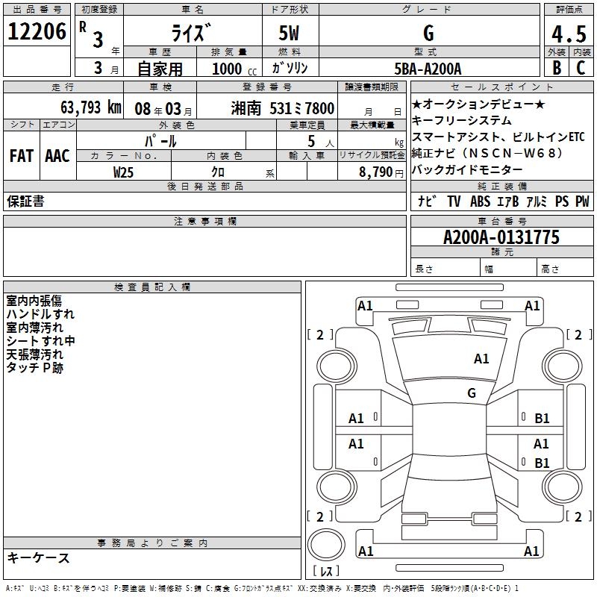597x597 pixels.
Task: Click the color number W25
Action: coord(123,172)
